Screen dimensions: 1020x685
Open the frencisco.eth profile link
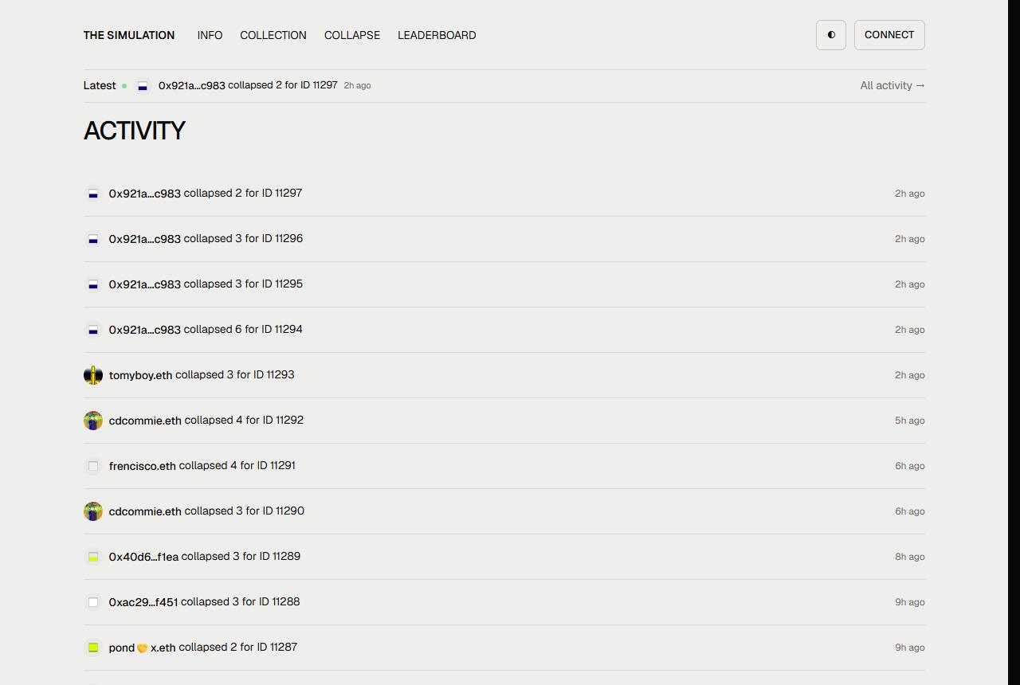click(143, 466)
